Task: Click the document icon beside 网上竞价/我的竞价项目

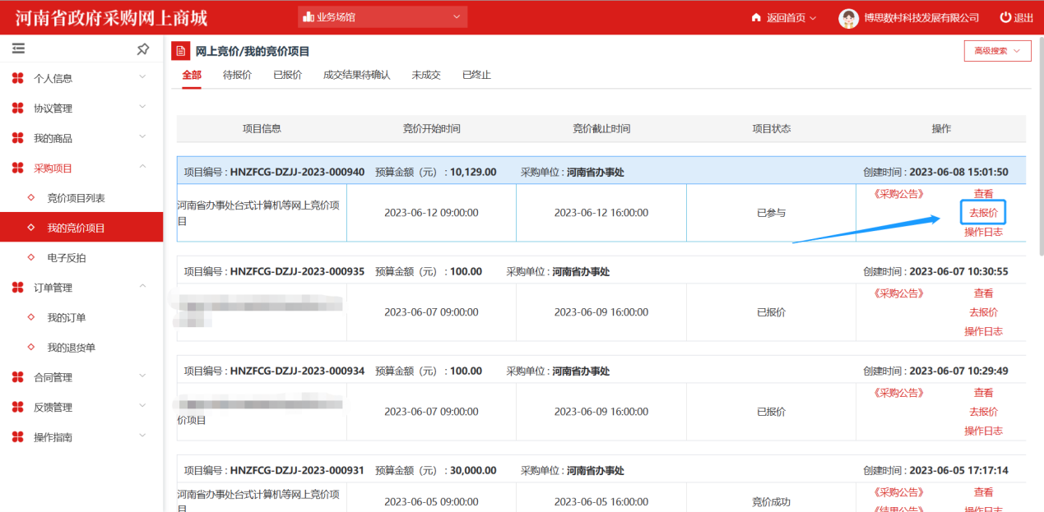Action: coord(180,51)
